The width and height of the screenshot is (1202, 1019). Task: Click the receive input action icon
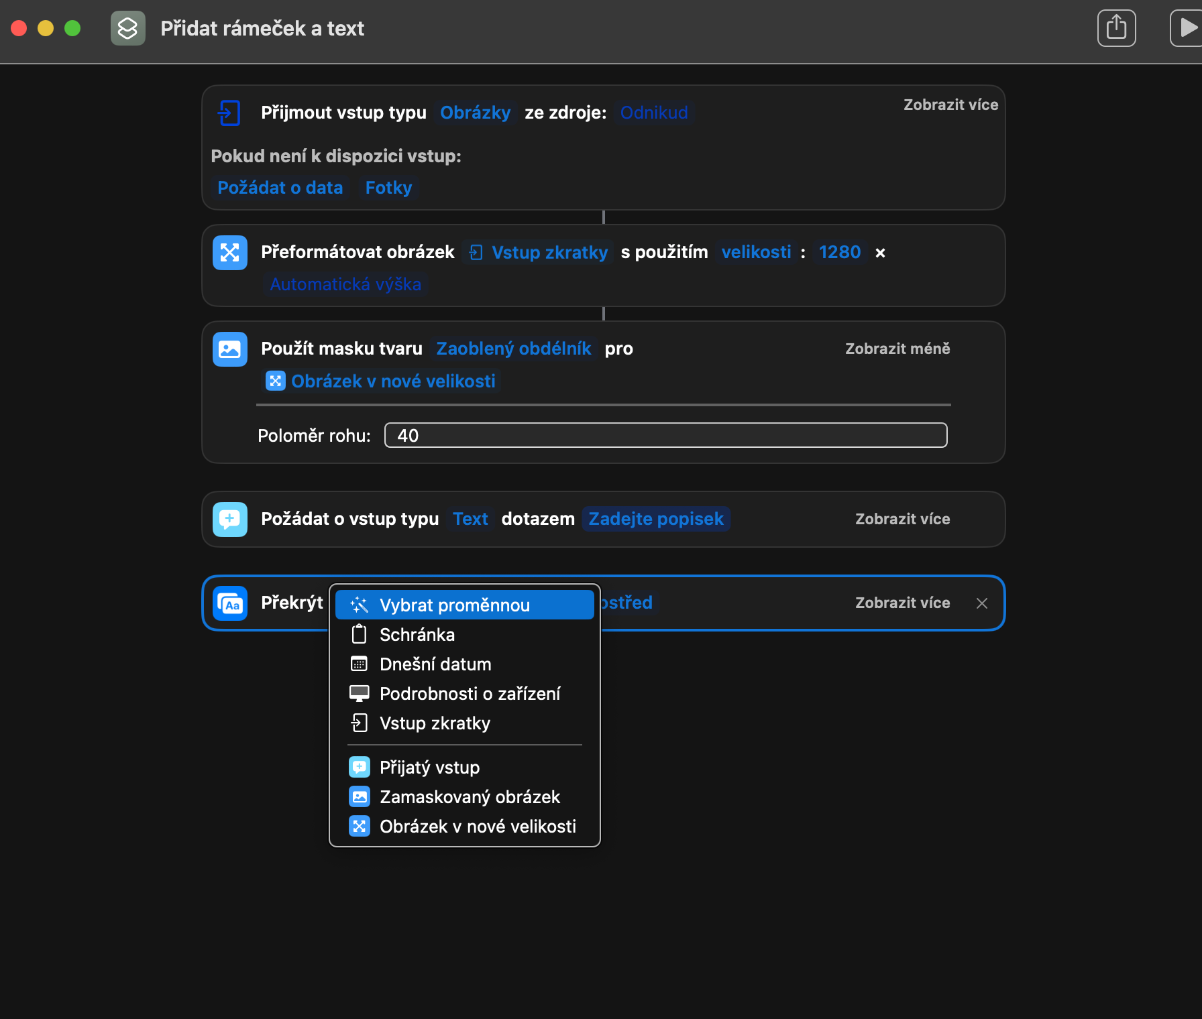(229, 113)
